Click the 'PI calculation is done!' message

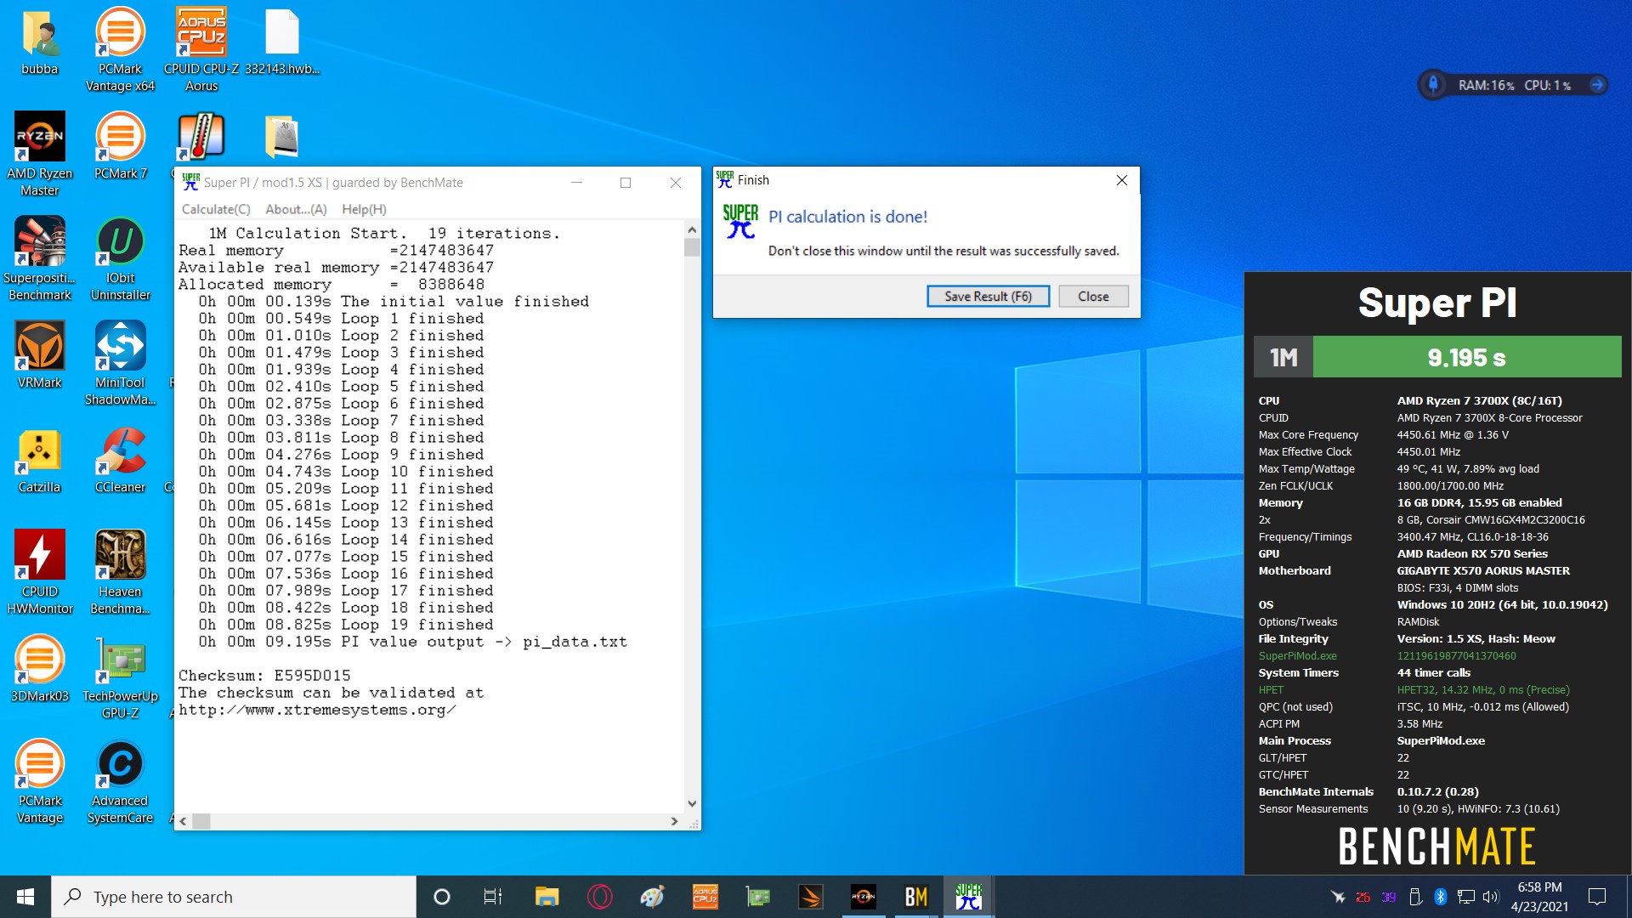point(847,217)
